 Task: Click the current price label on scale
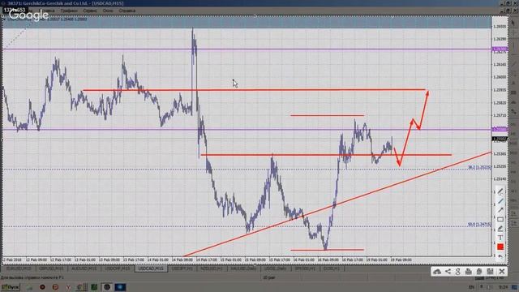click(500, 140)
